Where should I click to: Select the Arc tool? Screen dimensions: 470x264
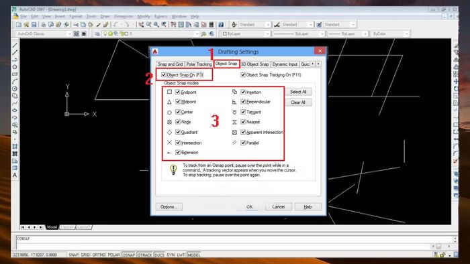point(15,81)
